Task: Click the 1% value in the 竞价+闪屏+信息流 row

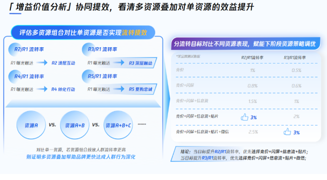Action: click(x=296, y=101)
